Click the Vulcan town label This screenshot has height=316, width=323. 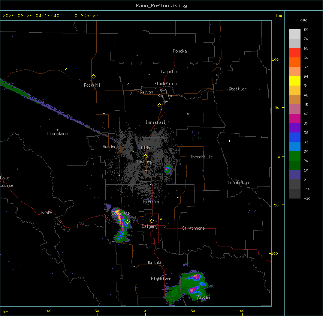(x=203, y=297)
